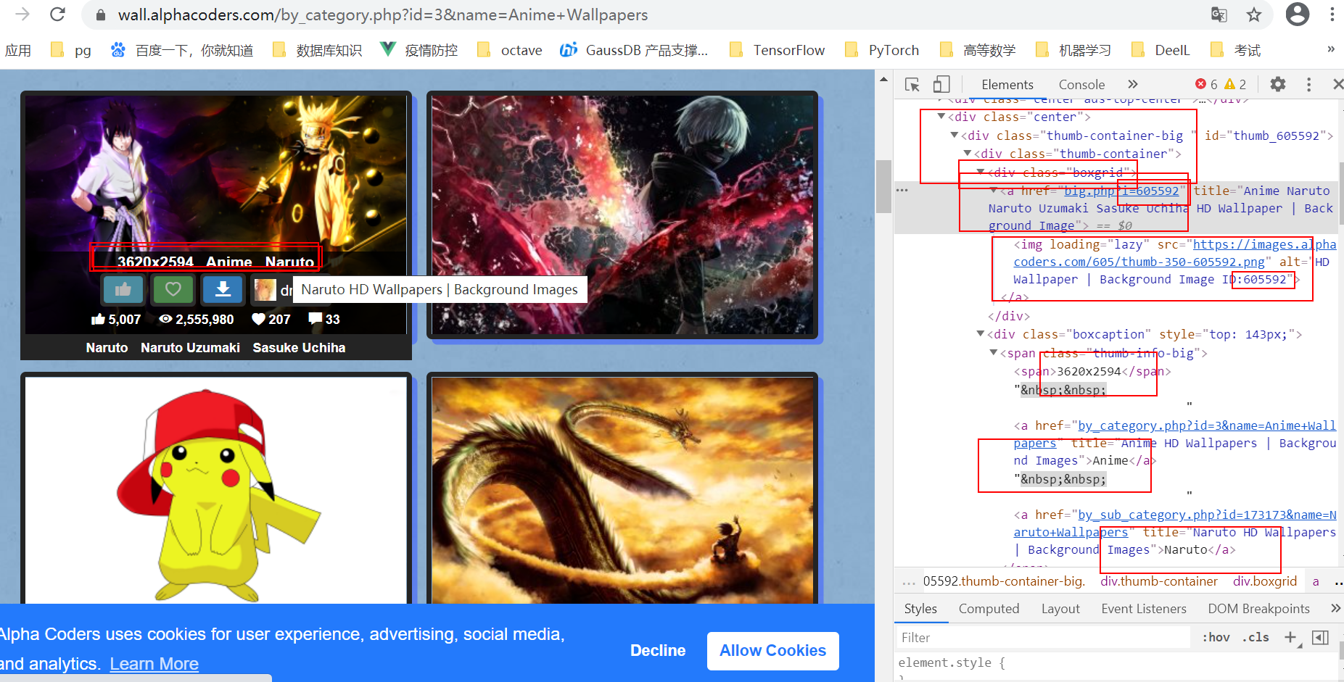Open the 数据库知识 bookmark folder
Viewport: 1344px width, 682px height.
pyautogui.click(x=317, y=50)
